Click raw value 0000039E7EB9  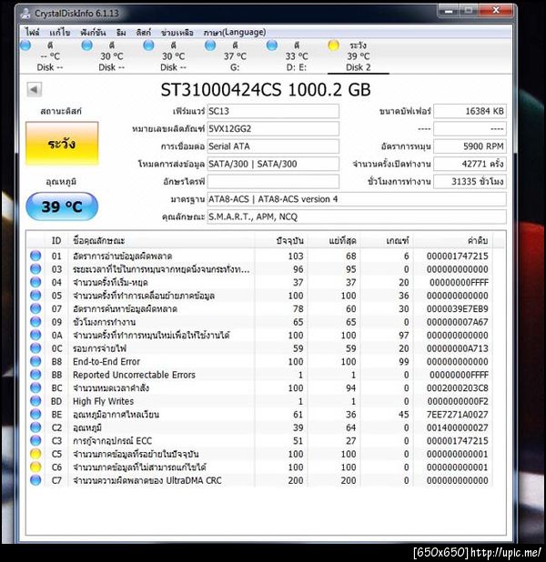[458, 309]
